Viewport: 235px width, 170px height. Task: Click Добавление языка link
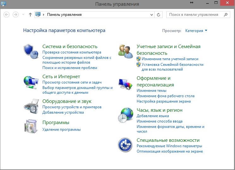(152, 116)
